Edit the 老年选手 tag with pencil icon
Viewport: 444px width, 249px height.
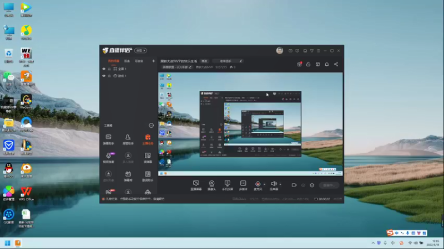click(241, 61)
